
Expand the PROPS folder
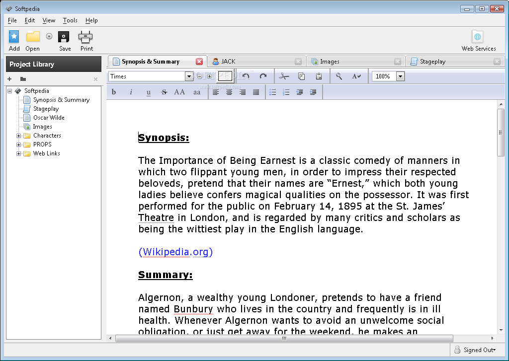[x=18, y=144]
